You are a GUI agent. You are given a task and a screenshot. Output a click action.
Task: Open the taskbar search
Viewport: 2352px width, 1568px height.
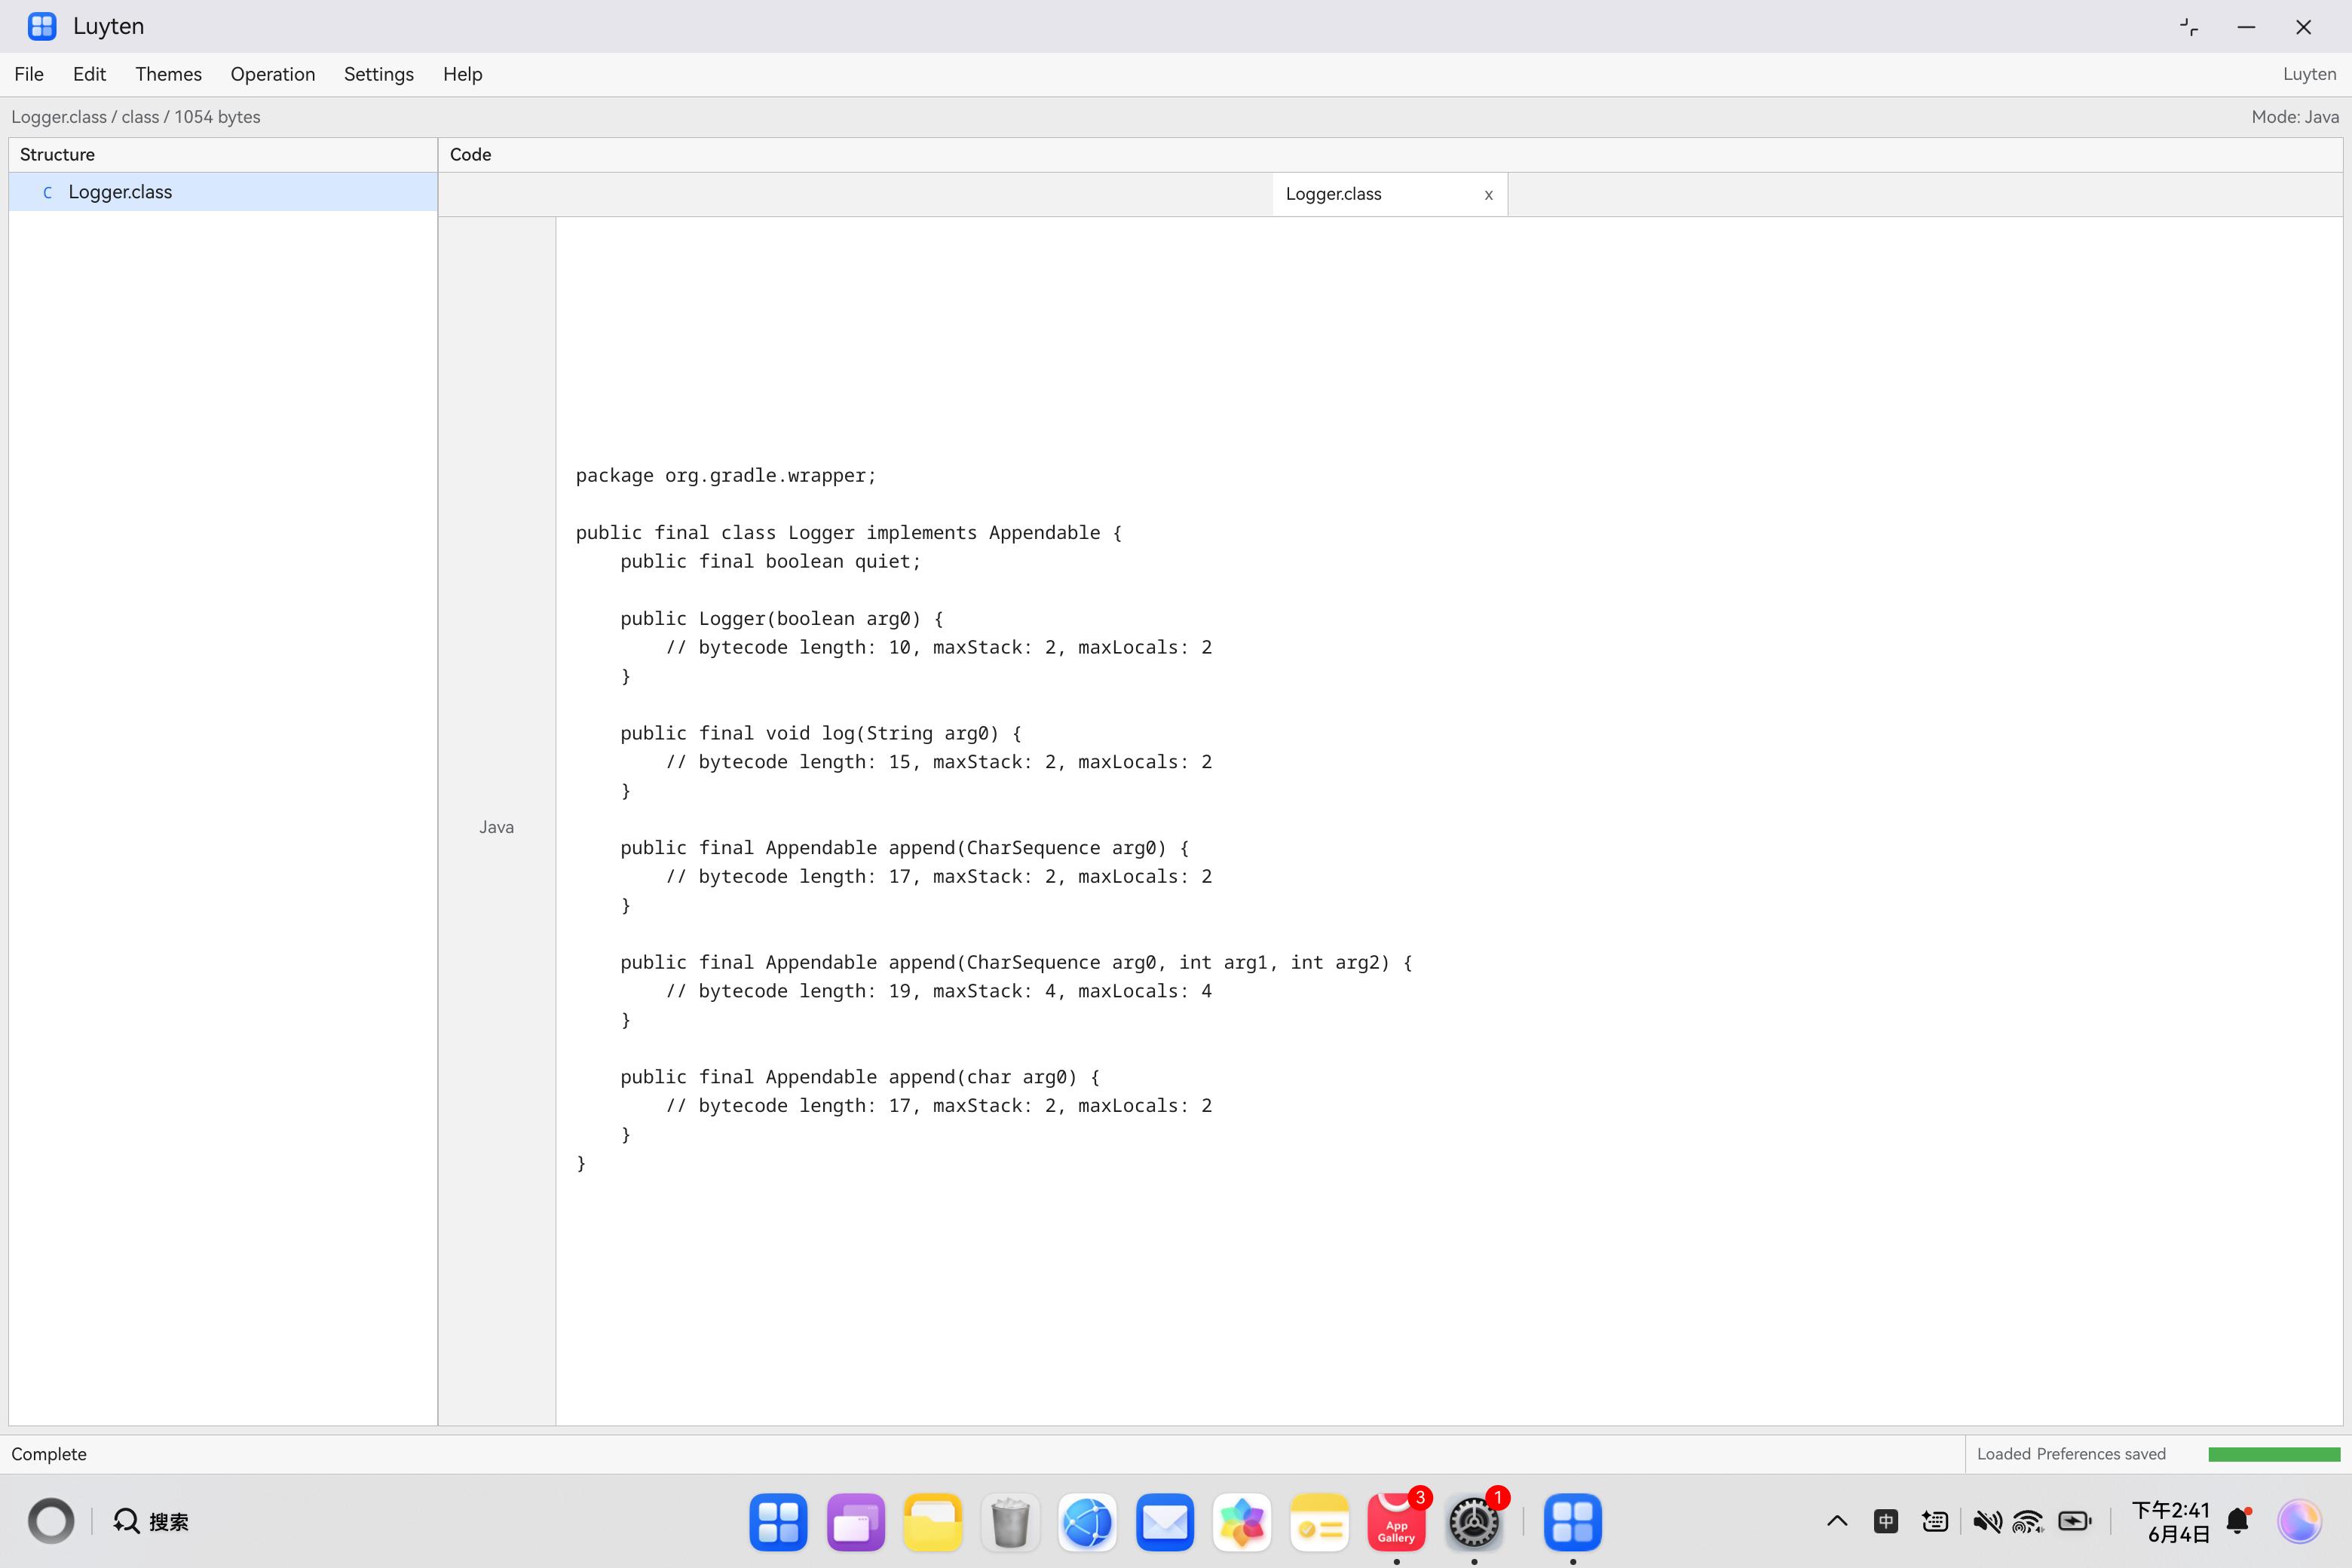151,1521
